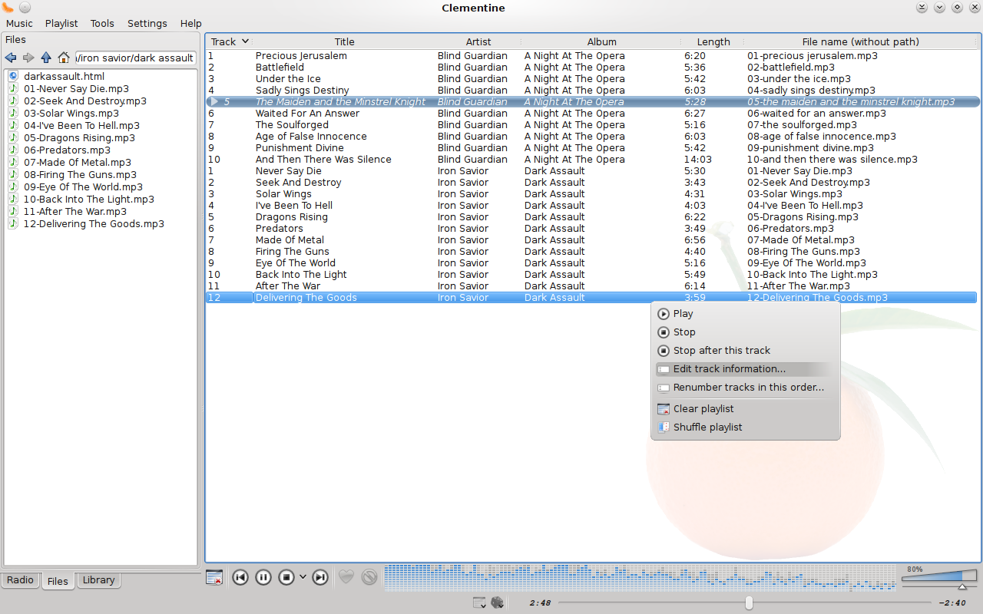The width and height of the screenshot is (983, 614).
Task: Open the Tools menu
Action: pyautogui.click(x=102, y=24)
